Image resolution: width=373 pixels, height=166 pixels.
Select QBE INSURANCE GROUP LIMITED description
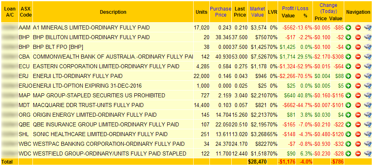[x=106, y=124]
